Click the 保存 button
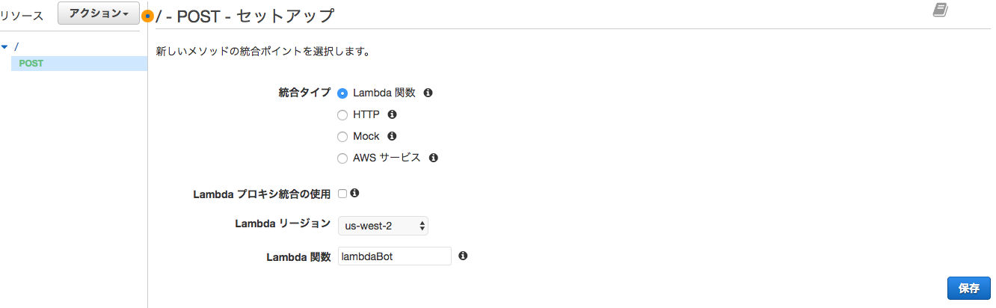Viewport: 996px width, 308px height. [969, 289]
